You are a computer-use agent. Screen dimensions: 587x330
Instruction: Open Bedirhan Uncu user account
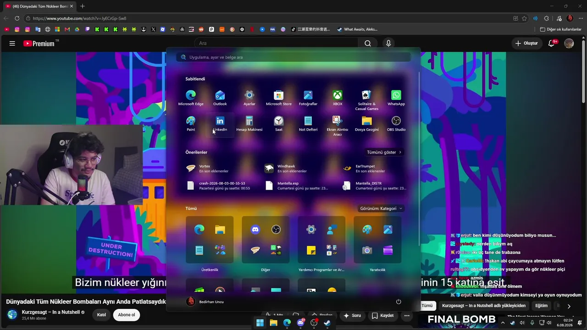pyautogui.click(x=205, y=302)
